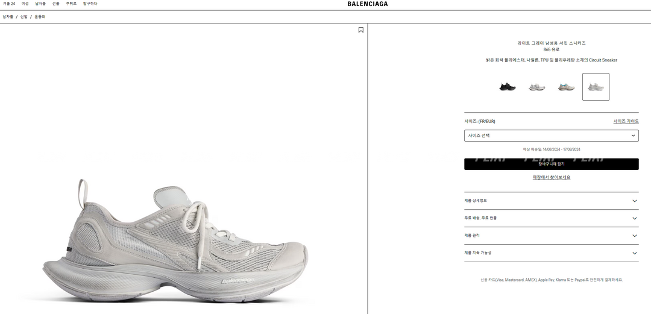Click chevron beside 제품 지속 가능성
Image resolution: width=651 pixels, height=314 pixels.
pyautogui.click(x=634, y=253)
